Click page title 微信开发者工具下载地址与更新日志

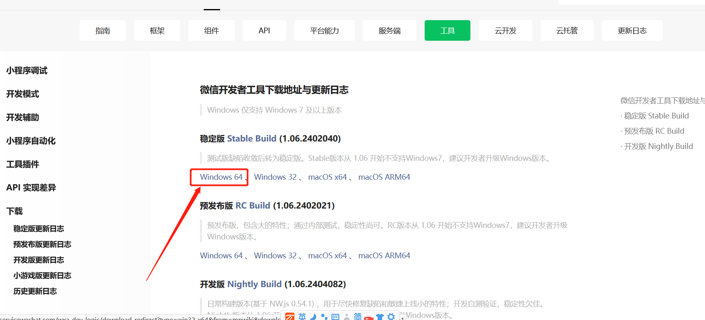[x=274, y=90]
